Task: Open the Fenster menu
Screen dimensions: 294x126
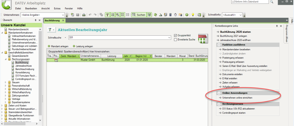Action: point(69,8)
